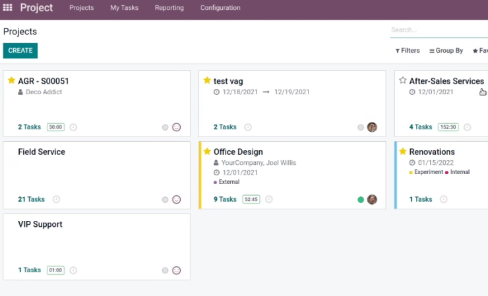Viewport: 488px width, 296px height.
Task: Click smiley icon on VIP Support card
Action: 177,270
